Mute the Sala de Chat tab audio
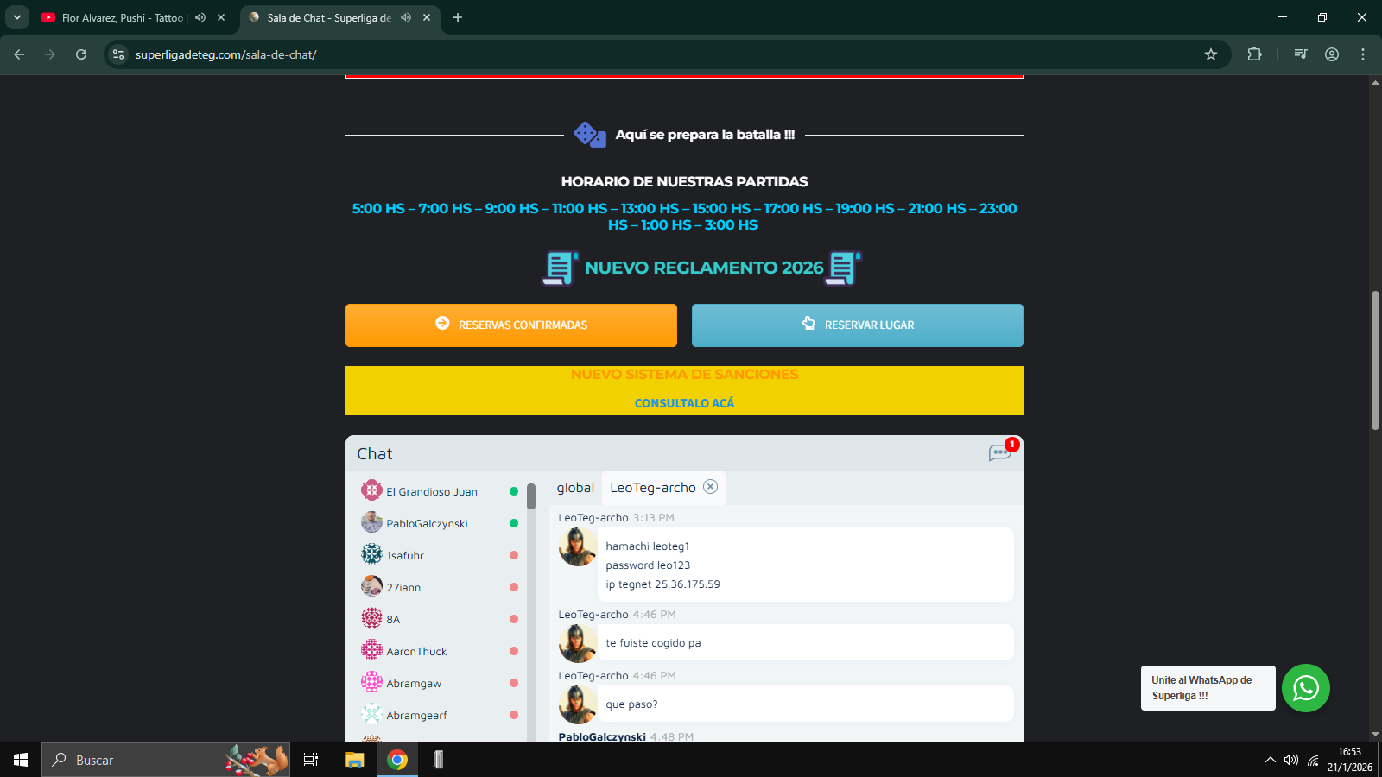1382x777 pixels. pyautogui.click(x=406, y=17)
